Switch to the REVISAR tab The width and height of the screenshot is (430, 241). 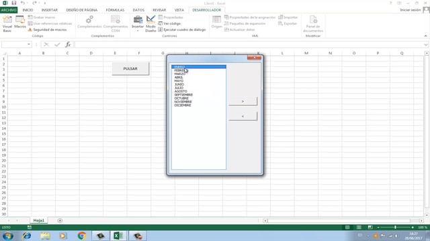point(159,10)
